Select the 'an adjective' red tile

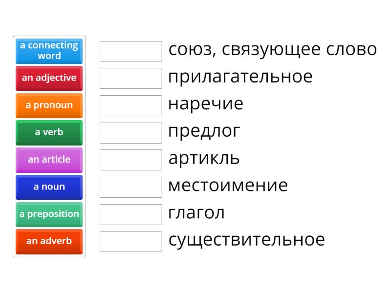[49, 78]
